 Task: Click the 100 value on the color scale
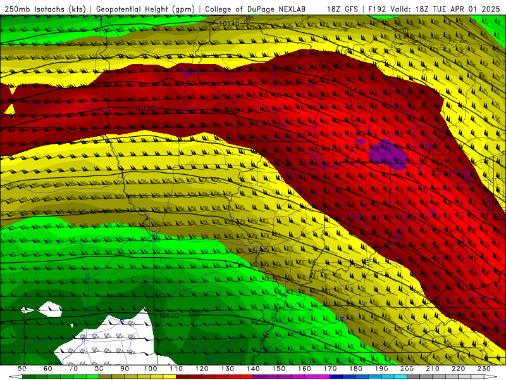coord(151,369)
